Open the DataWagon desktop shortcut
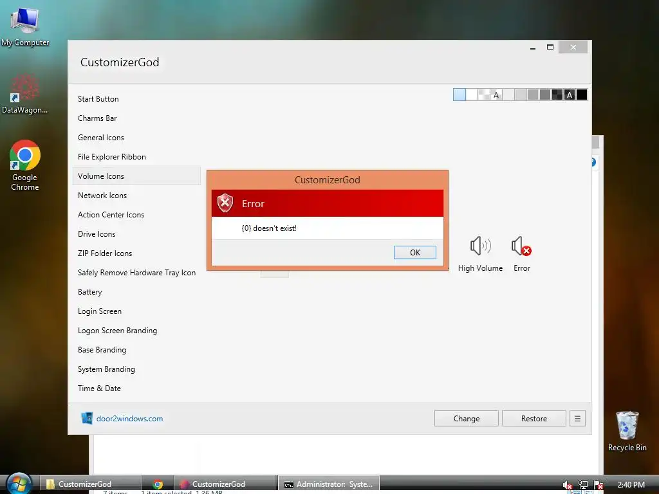The image size is (659, 494). click(x=25, y=94)
